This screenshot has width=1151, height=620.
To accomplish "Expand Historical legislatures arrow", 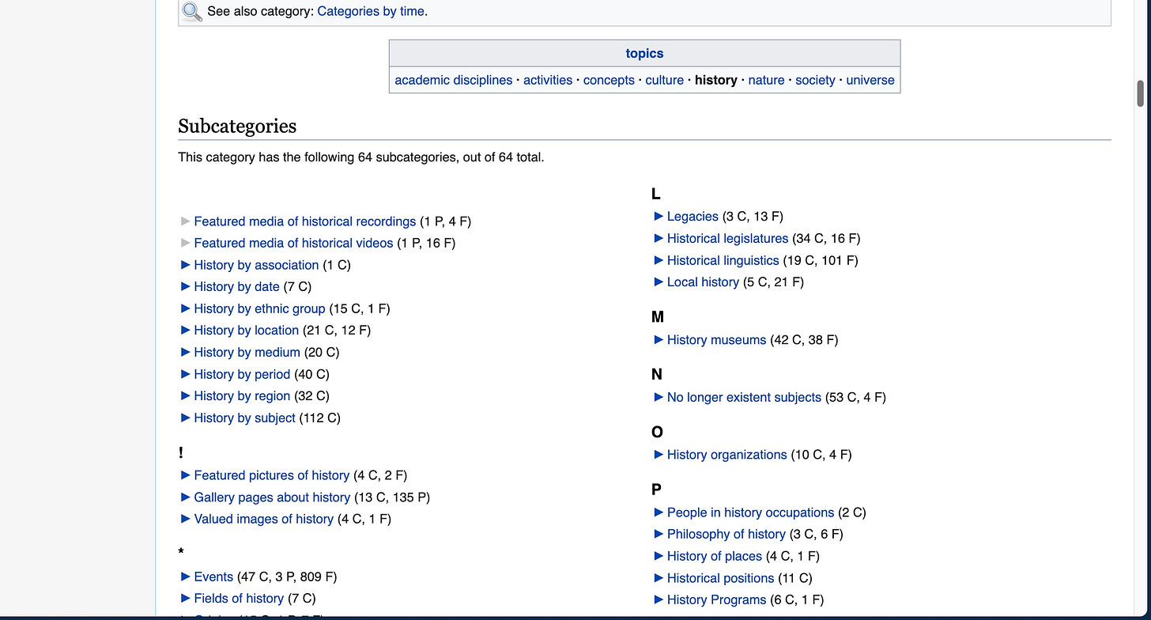I will click(659, 238).
